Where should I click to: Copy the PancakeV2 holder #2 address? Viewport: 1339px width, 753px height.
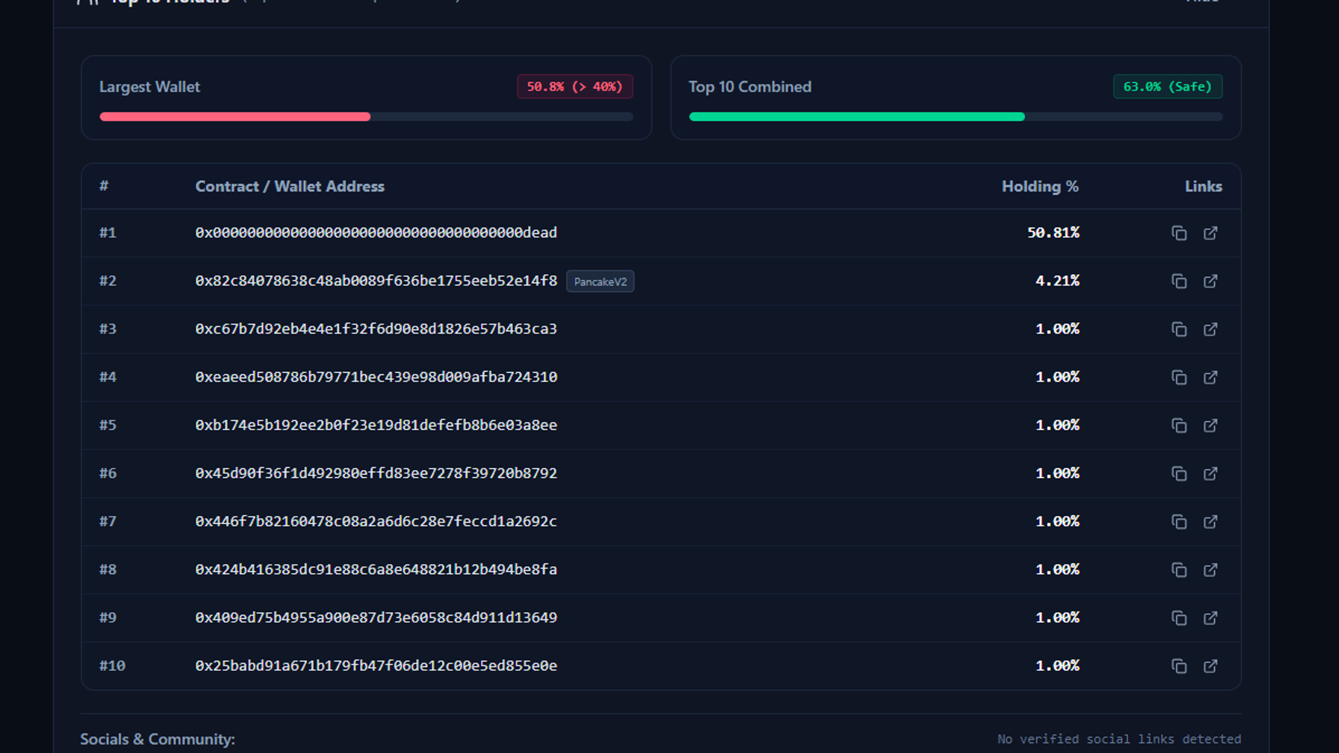[1179, 281]
